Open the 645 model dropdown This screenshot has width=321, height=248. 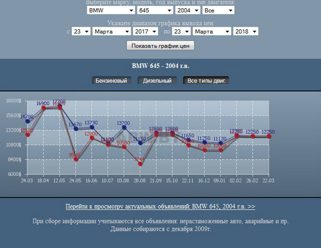(155, 10)
